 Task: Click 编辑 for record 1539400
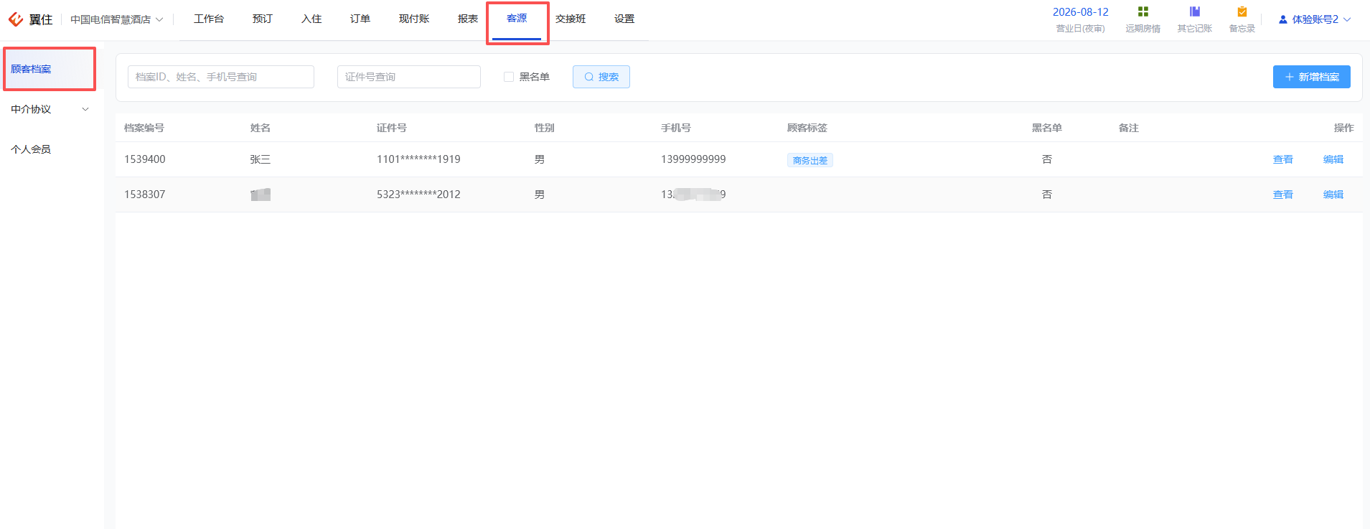point(1333,159)
